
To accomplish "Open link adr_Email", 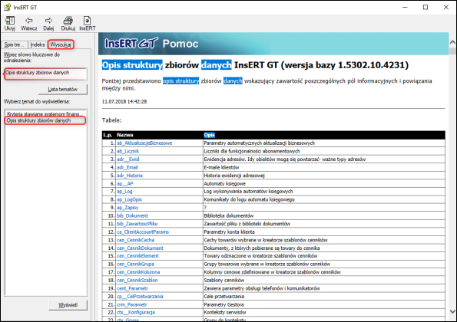I will (127, 167).
